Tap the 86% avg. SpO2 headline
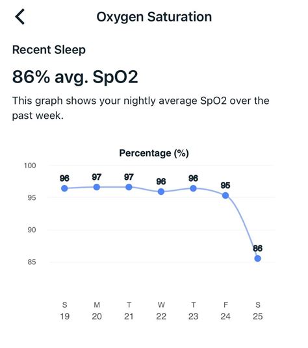 point(75,77)
